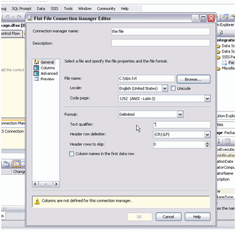The image size is (236, 233).
Task: Click the File name field
Action: pyautogui.click(x=146, y=78)
